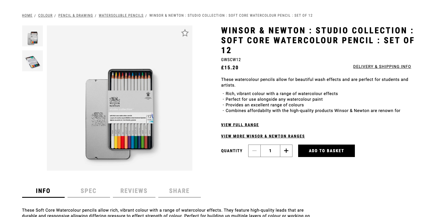Click the wishlist star icon
The width and height of the screenshot is (436, 217).
click(185, 33)
